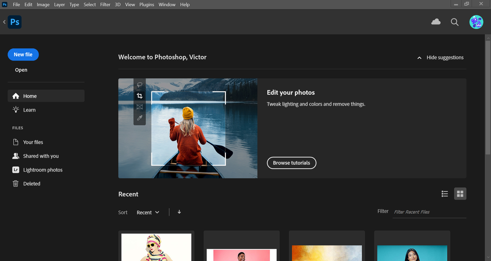Open Lightroom photos section
This screenshot has height=261, width=491.
point(46,170)
